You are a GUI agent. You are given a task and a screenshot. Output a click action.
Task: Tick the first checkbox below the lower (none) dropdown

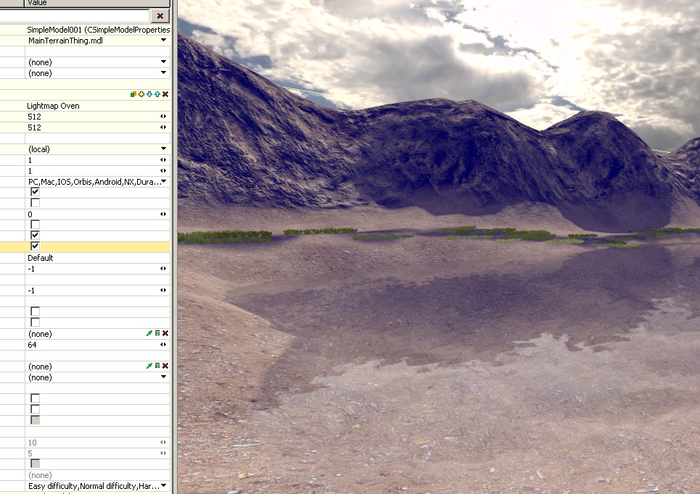pyautogui.click(x=35, y=398)
